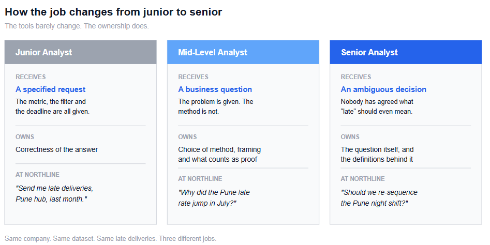Click the Mid-Level Analyst card header
Screen dimensions: 490x245
tap(243, 52)
